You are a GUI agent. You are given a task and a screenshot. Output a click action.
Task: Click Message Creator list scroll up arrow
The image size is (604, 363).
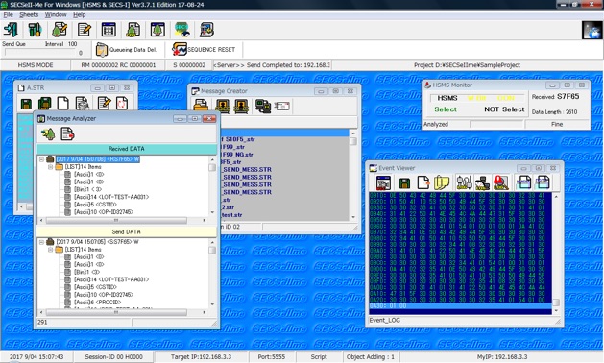353,133
